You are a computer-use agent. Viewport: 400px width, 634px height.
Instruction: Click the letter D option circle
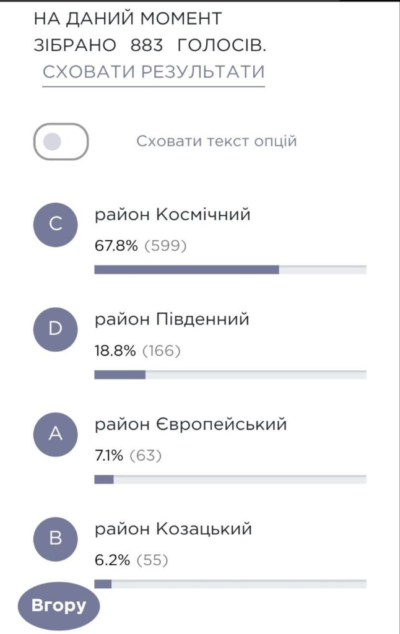click(56, 329)
